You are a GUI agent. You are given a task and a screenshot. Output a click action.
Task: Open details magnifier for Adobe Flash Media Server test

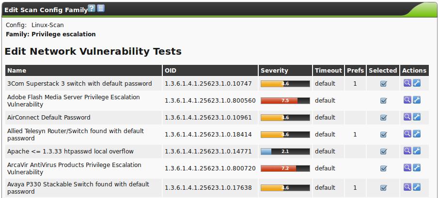408,100
